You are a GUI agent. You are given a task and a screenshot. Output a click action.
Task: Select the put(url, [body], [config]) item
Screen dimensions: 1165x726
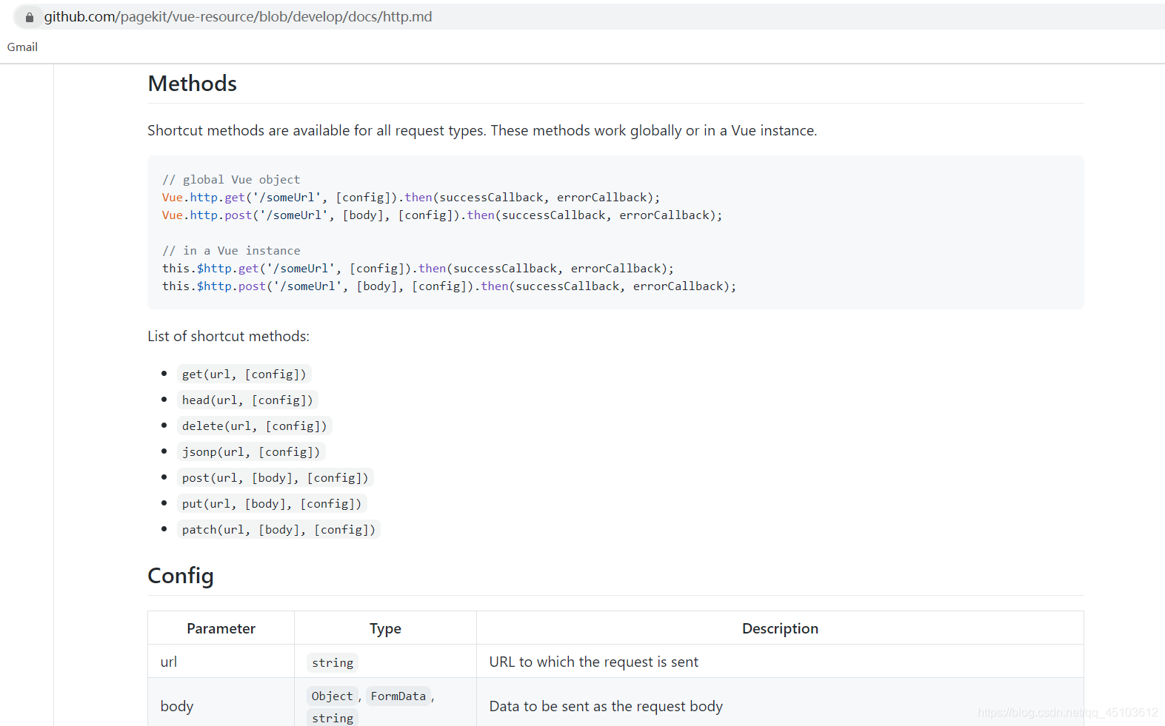tap(272, 504)
